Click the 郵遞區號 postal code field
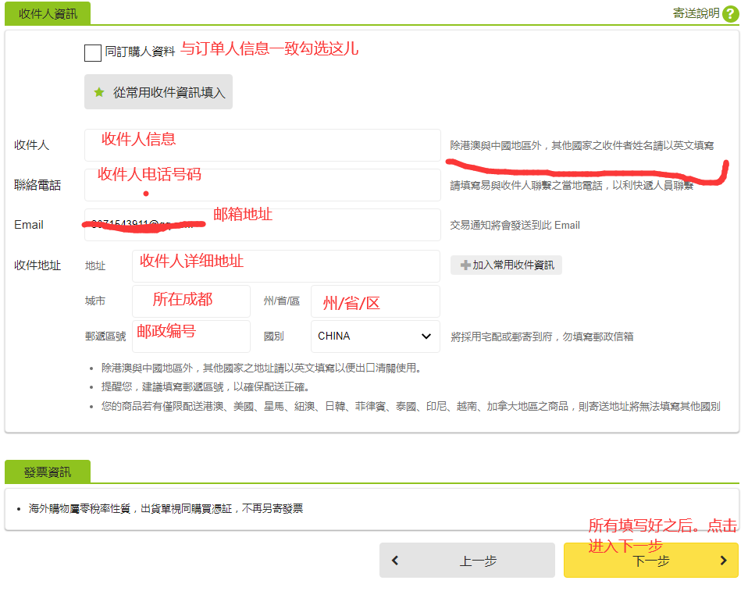Viewport: 748px width, 591px height. click(191, 336)
